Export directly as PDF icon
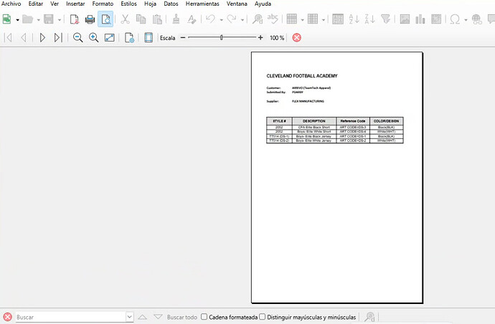Image resolution: width=495 pixels, height=324 pixels. point(74,19)
